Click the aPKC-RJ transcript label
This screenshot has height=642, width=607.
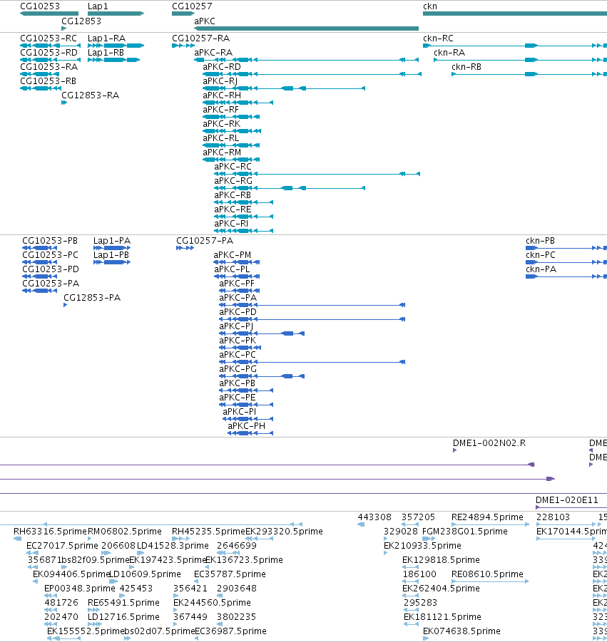coord(220,81)
